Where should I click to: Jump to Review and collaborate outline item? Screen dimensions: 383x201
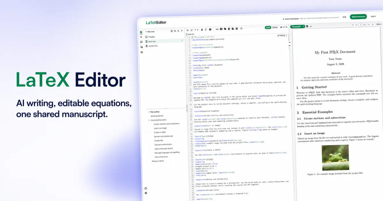pos(164,136)
